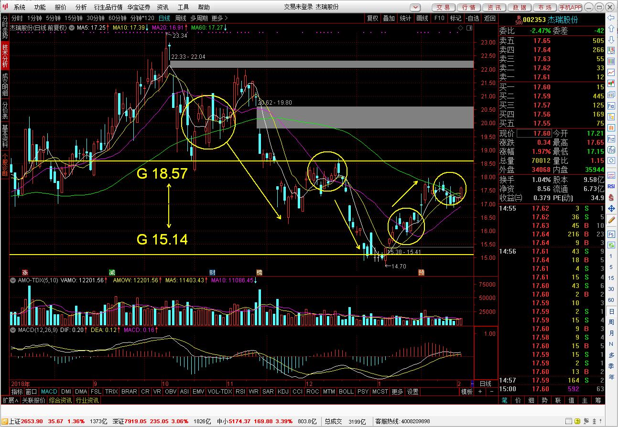Click the 资讯 button at top right
This screenshot has height=427, width=618.
494,7
